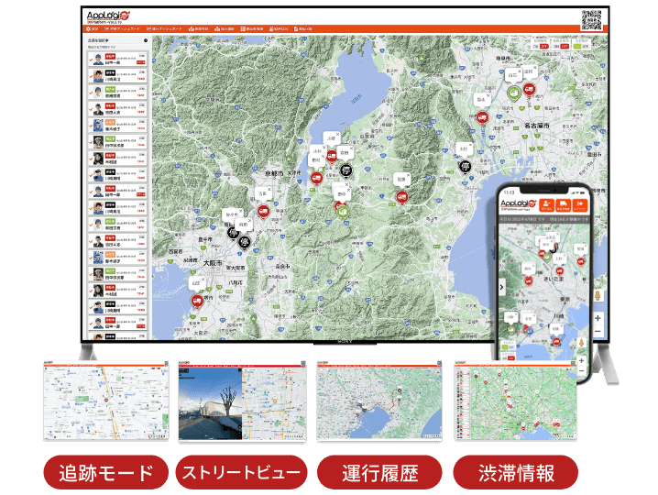Select the blue marker on the phone map
Screen dimensions: 658x495
pyautogui.click(x=529, y=331)
